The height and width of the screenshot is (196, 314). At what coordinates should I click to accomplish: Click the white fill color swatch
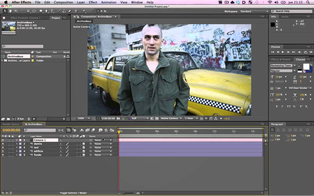pyautogui.click(x=306, y=66)
